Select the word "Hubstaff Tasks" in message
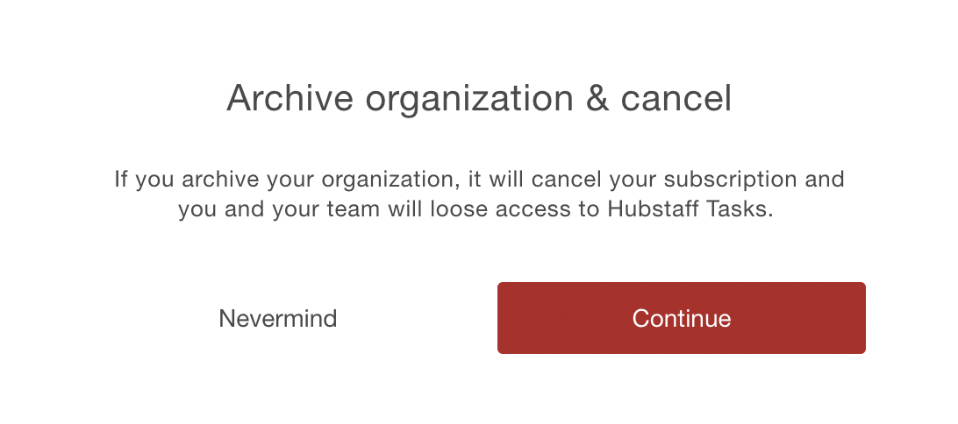 click(690, 209)
